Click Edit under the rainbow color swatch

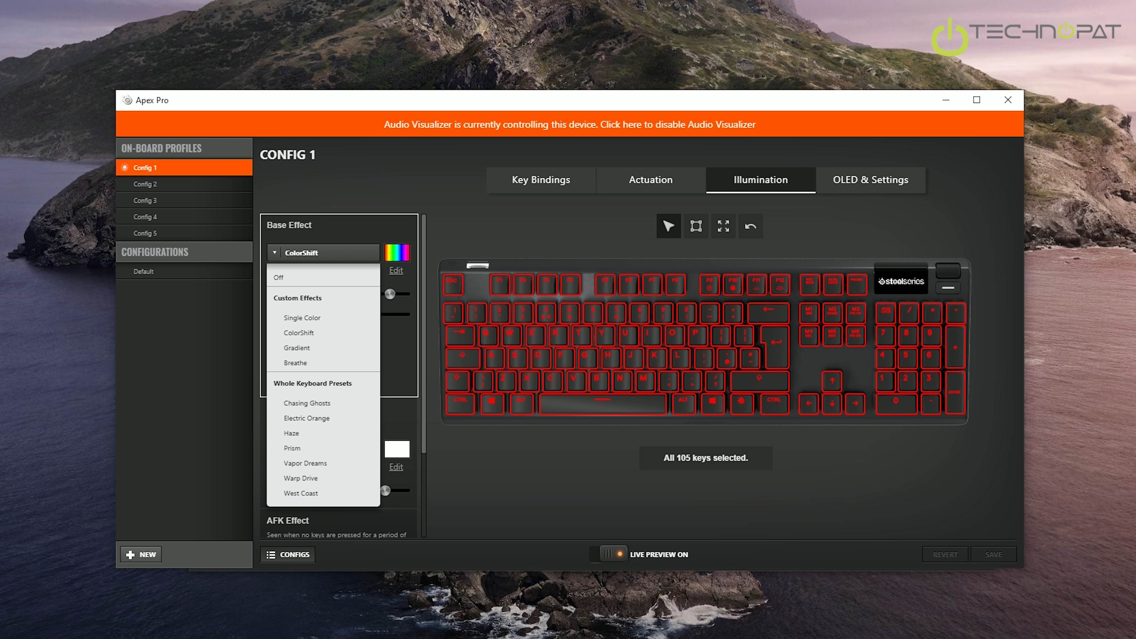[396, 270]
